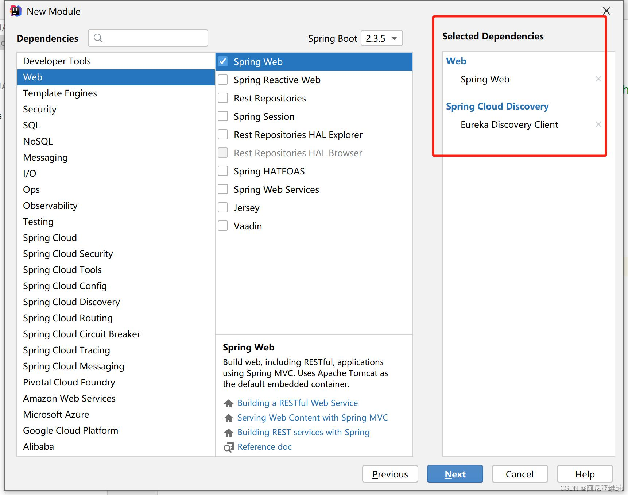Screen dimensions: 628x495
Task: Choose the I/O category
Action: click(116, 173)
